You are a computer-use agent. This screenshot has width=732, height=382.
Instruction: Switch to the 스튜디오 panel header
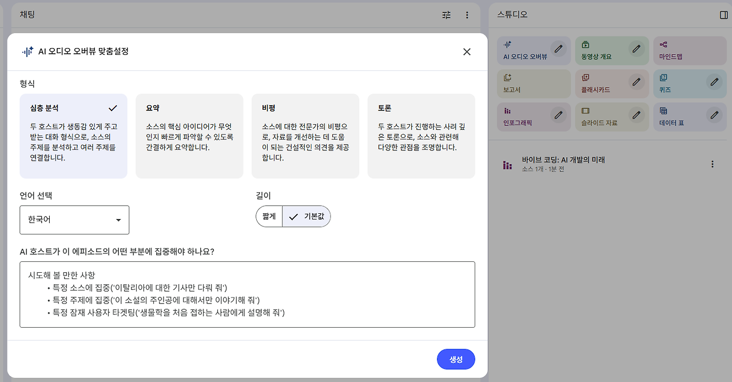point(512,14)
